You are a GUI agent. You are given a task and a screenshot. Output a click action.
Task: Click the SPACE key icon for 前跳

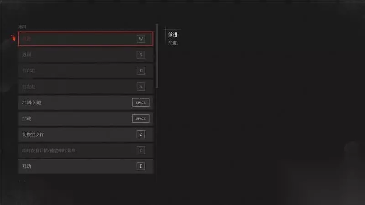coord(141,118)
